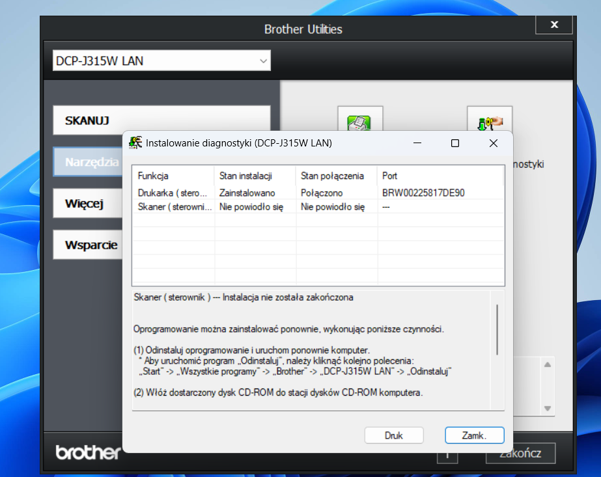Open the Więcej section

click(88, 203)
